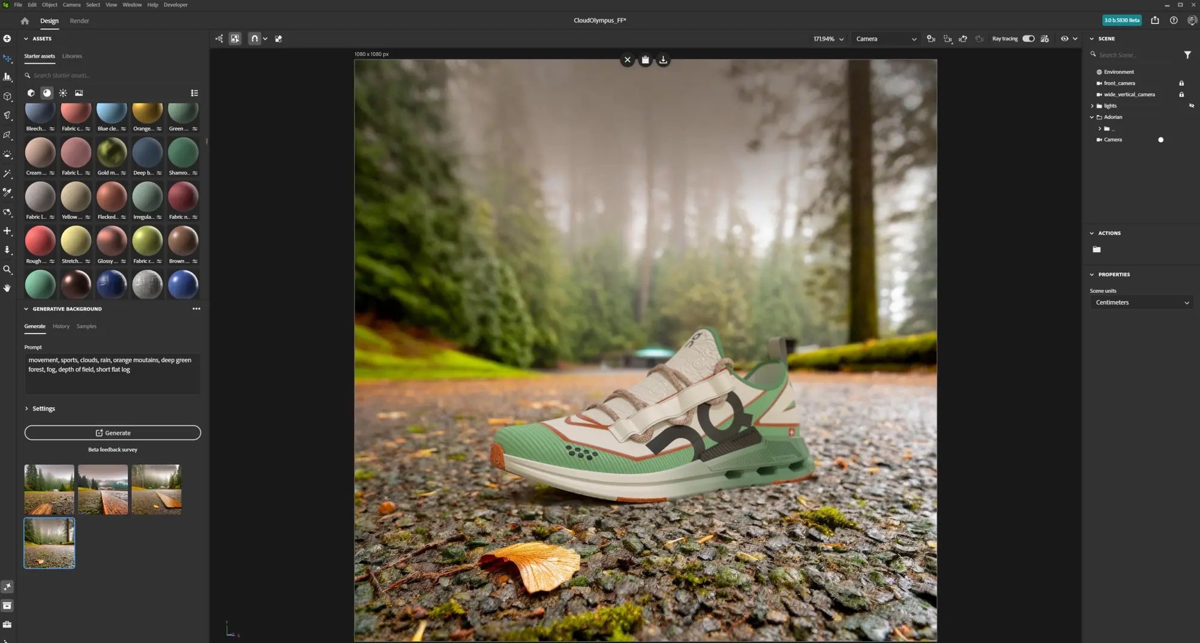This screenshot has height=643, width=1200.
Task: Select the Rough... red material sphere
Action: pos(40,241)
